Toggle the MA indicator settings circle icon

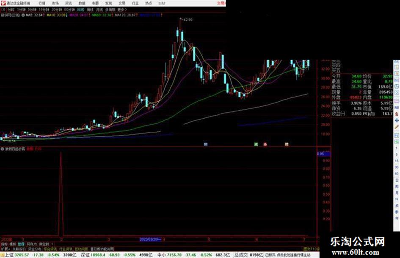(x=23, y=15)
